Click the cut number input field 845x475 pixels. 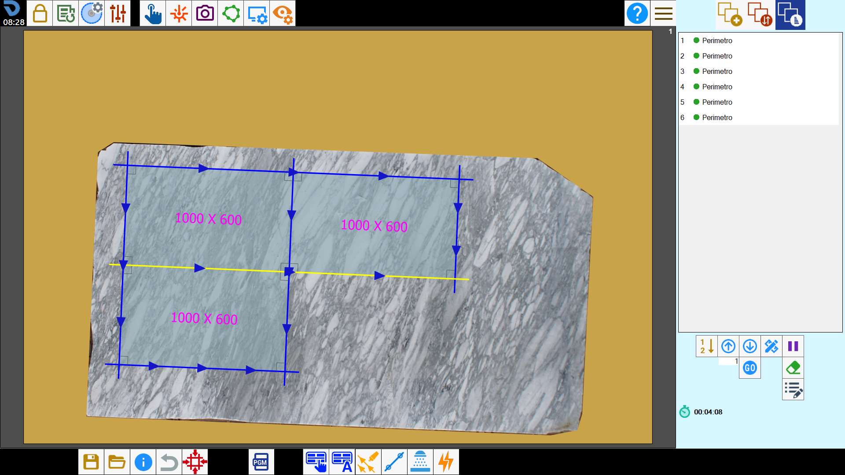pos(729,361)
